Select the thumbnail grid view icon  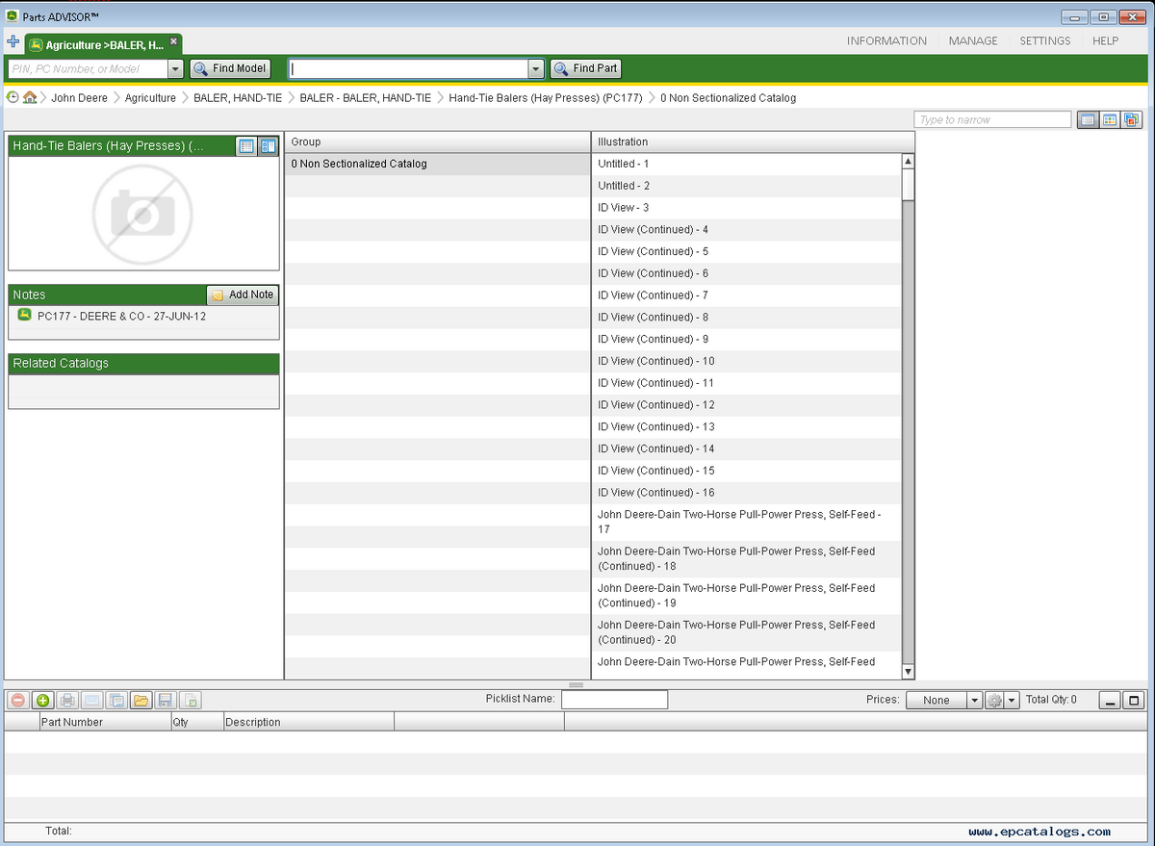coord(1110,119)
